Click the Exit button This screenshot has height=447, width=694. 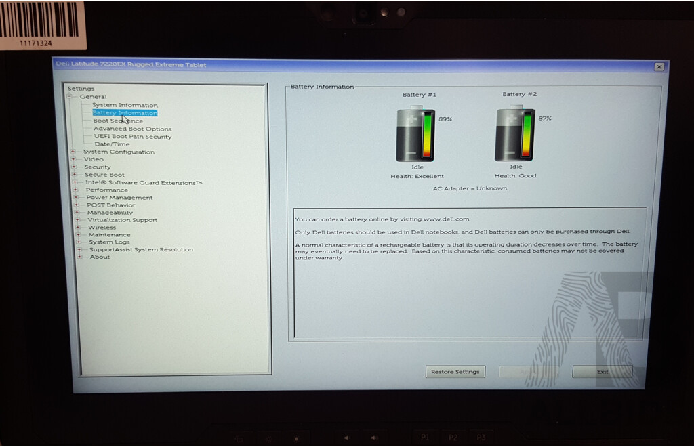(x=602, y=372)
